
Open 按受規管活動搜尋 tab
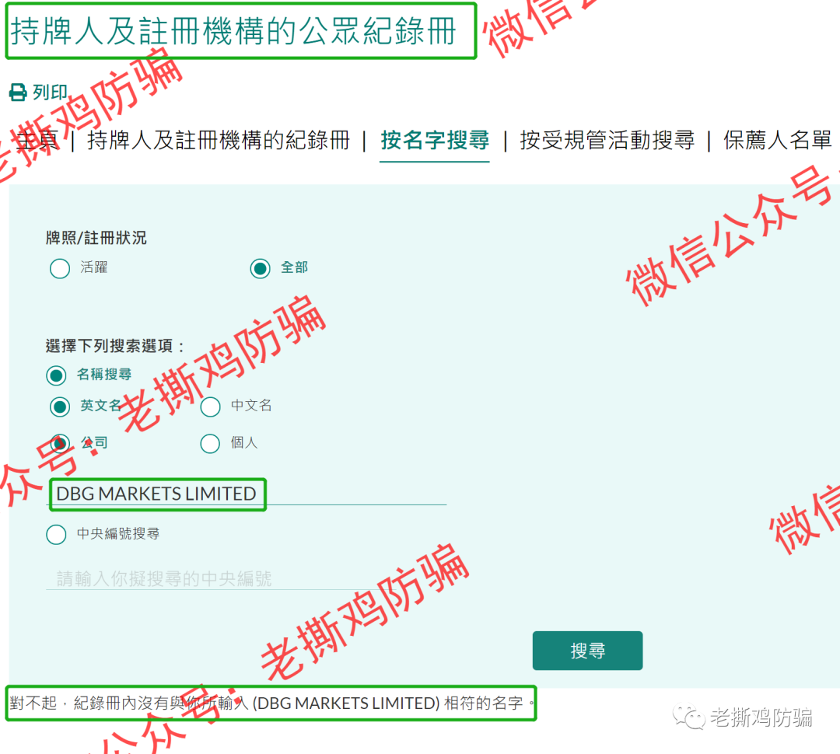click(x=607, y=140)
